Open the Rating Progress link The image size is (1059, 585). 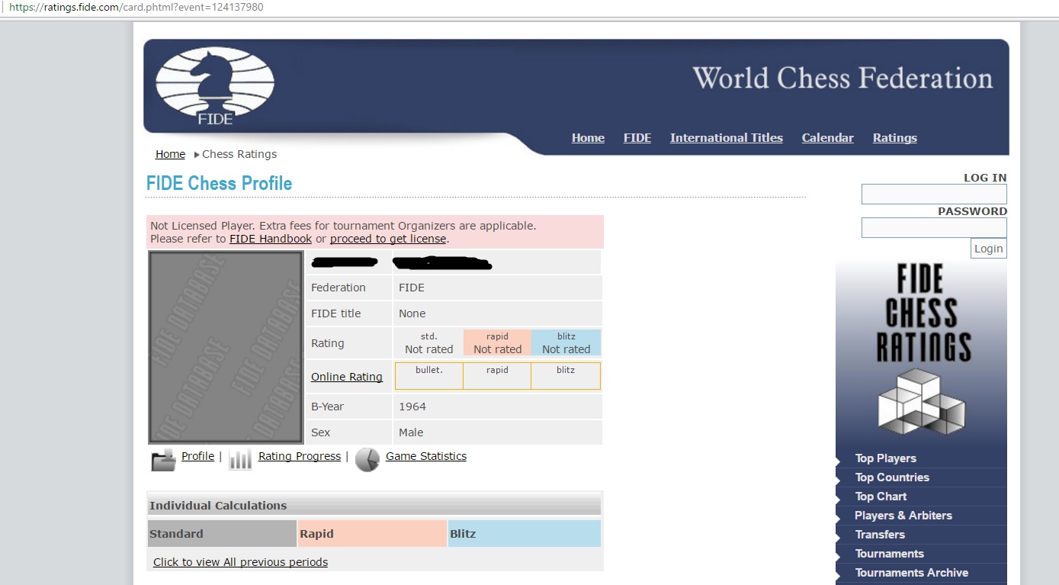(300, 456)
